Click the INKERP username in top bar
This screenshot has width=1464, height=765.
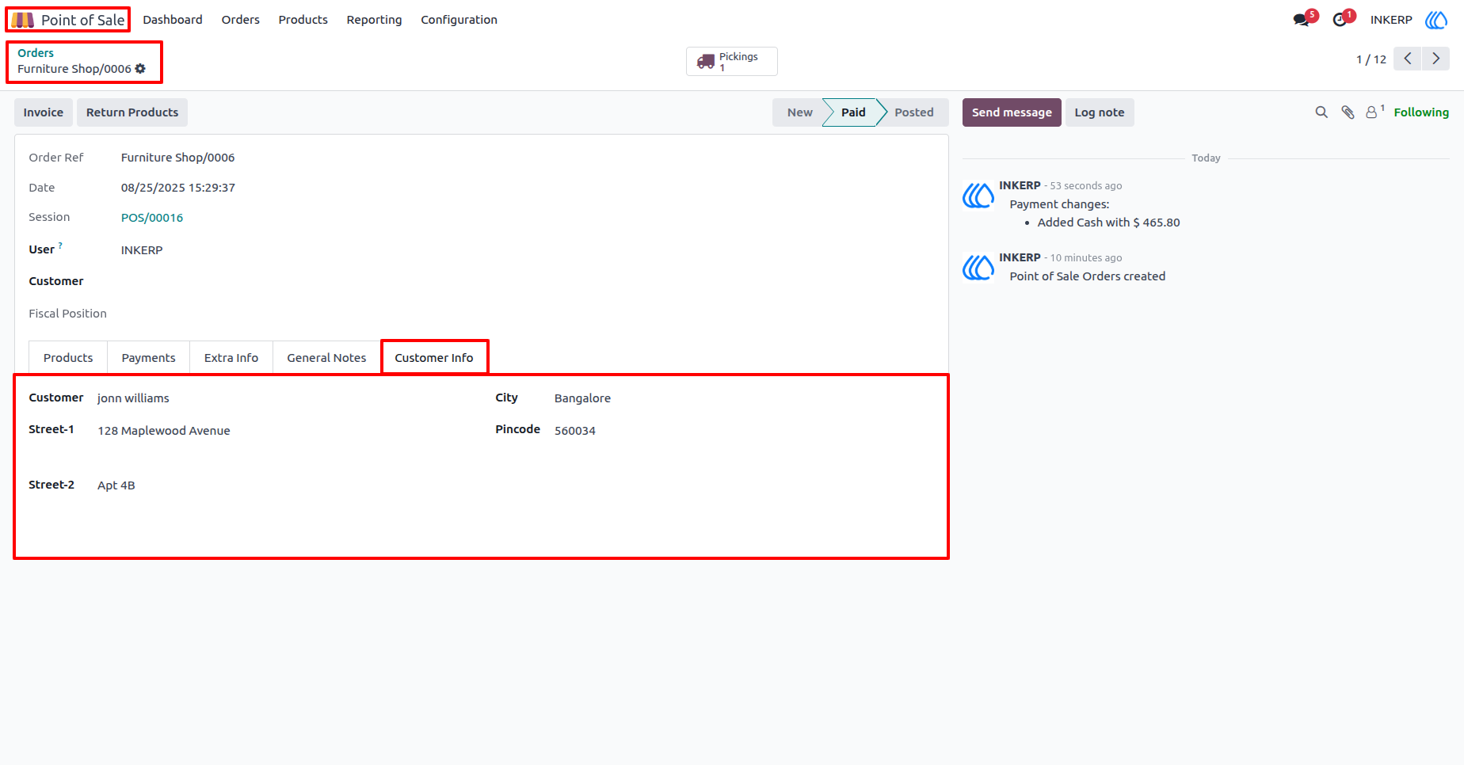pos(1391,20)
